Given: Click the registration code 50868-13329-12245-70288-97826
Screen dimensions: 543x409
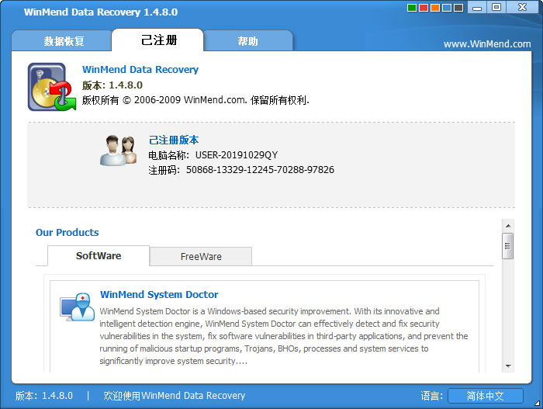Looking at the screenshot, I should coord(260,170).
